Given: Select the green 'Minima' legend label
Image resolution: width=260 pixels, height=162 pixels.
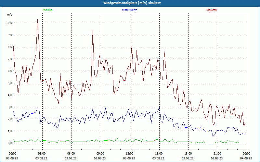Looking at the screenshot, I should pos(47,10).
